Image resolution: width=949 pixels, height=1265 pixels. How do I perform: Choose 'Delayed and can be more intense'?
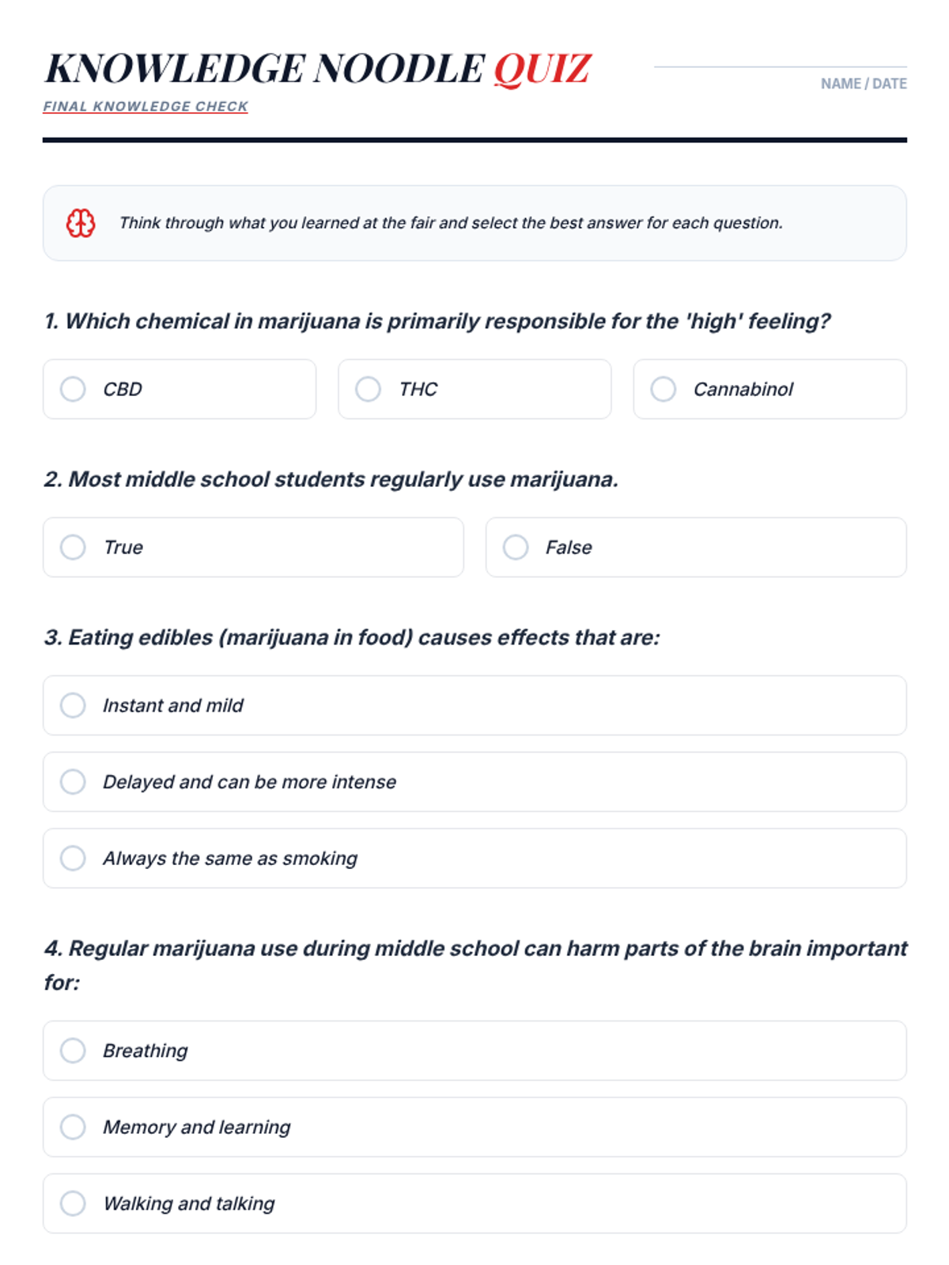pyautogui.click(x=73, y=782)
